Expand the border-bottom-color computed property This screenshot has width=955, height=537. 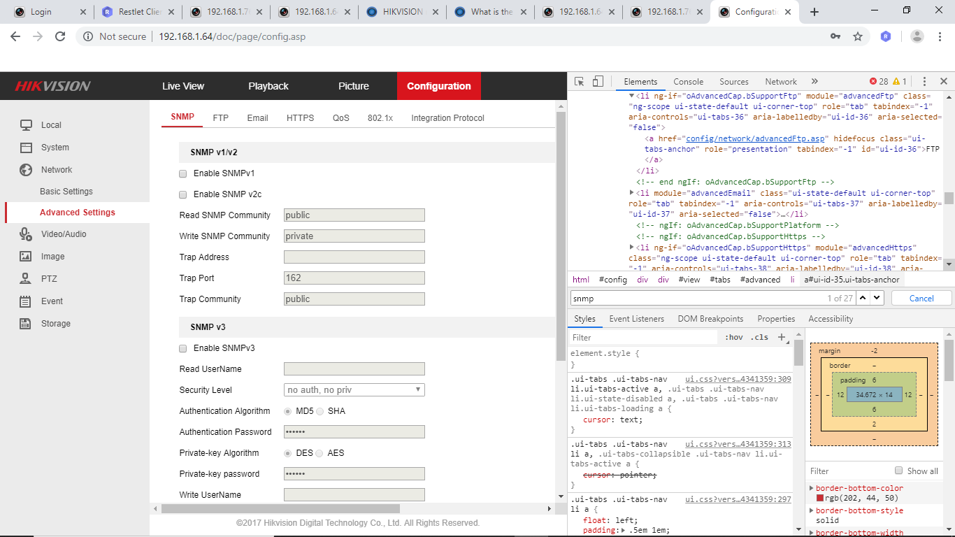pos(812,488)
